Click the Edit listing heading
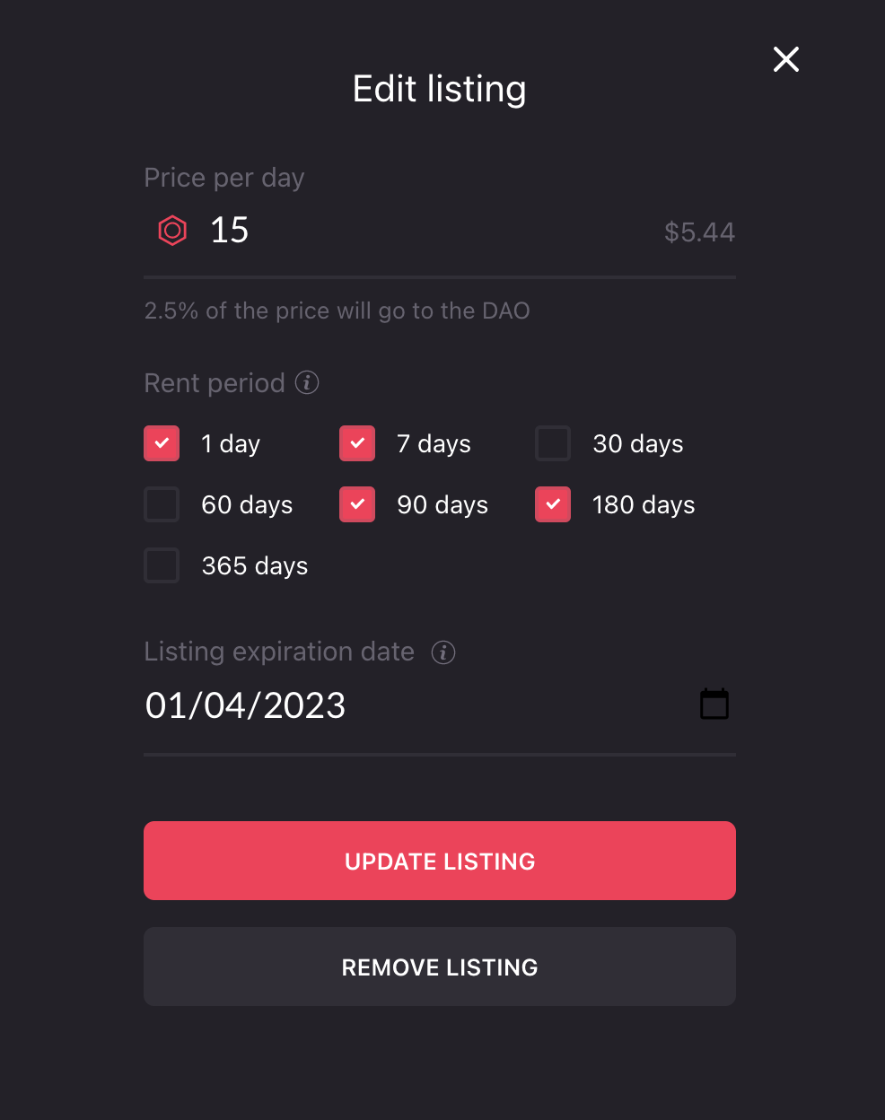Screen dimensions: 885x1120 coord(439,89)
